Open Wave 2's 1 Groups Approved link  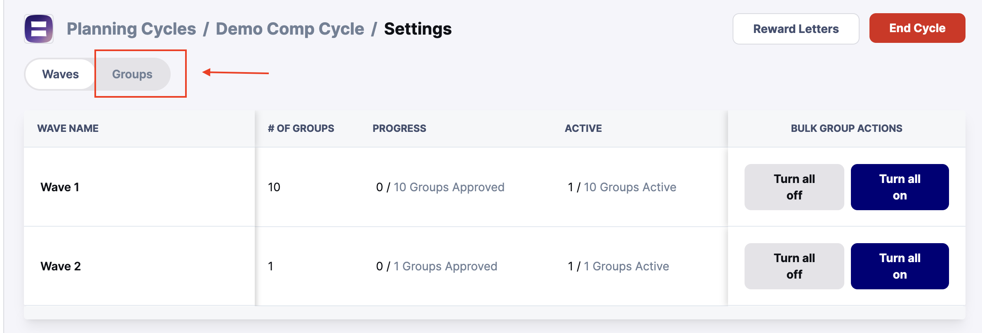pos(445,266)
